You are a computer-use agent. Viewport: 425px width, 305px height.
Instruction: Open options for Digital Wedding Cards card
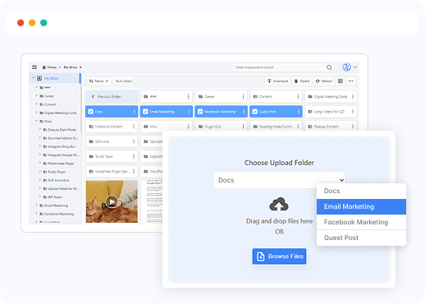pyautogui.click(x=353, y=96)
